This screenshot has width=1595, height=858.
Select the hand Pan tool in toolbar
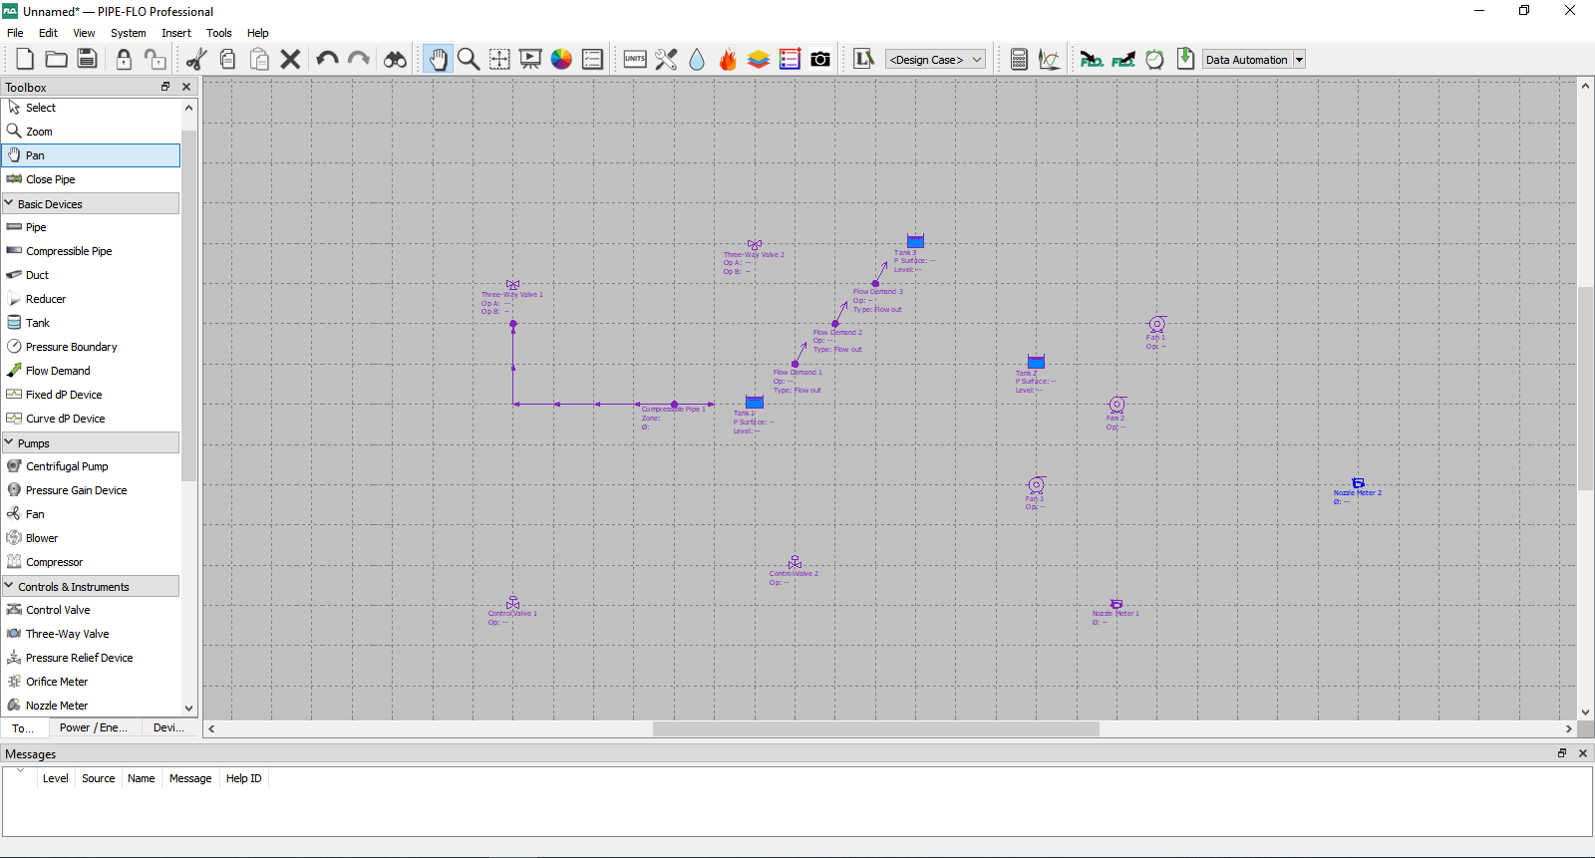coord(438,59)
